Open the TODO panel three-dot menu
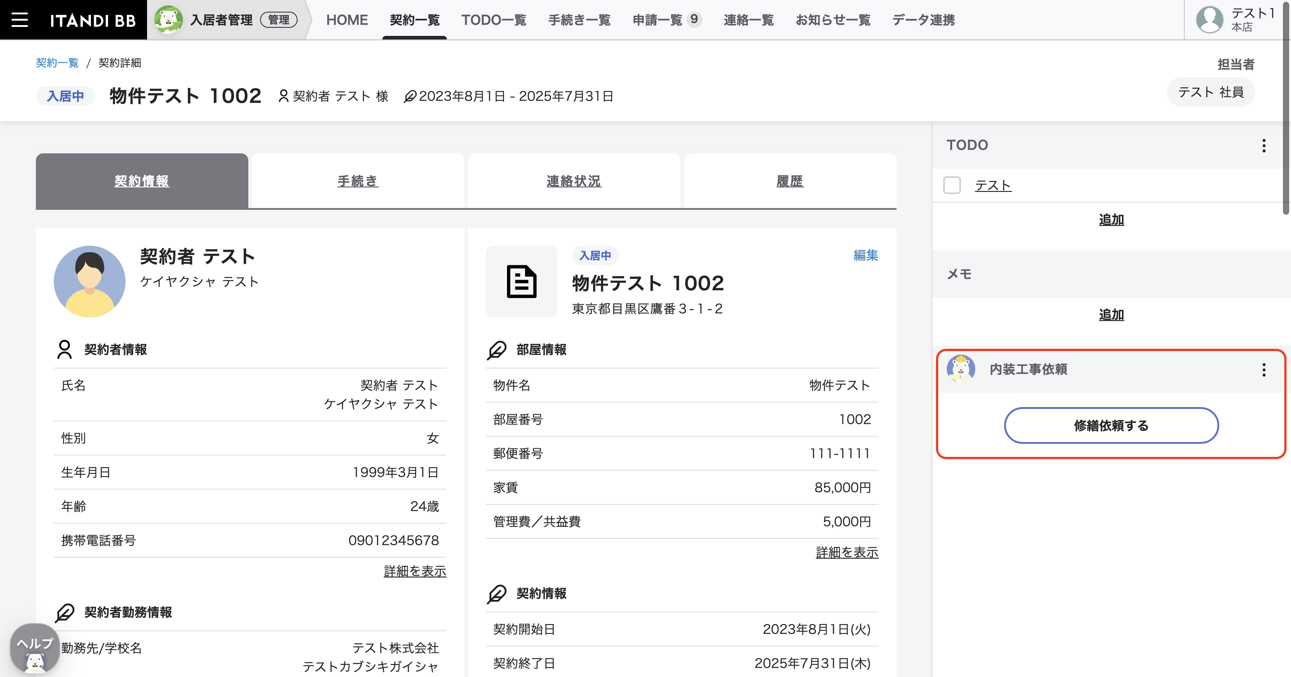 [x=1264, y=145]
